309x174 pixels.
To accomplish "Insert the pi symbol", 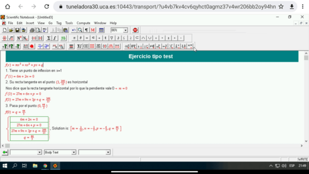I will coord(74,38).
